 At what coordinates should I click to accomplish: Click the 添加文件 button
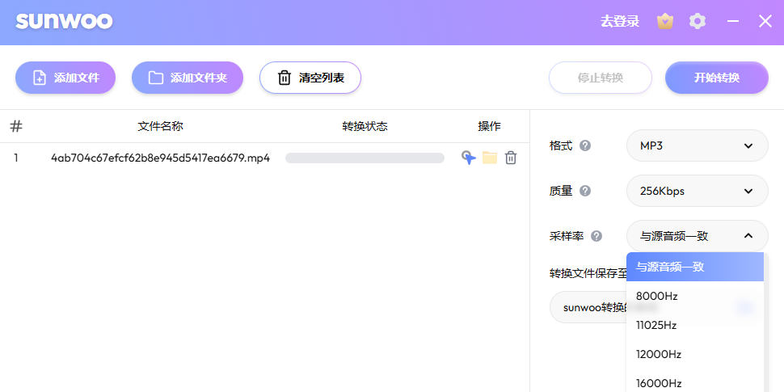(x=65, y=78)
